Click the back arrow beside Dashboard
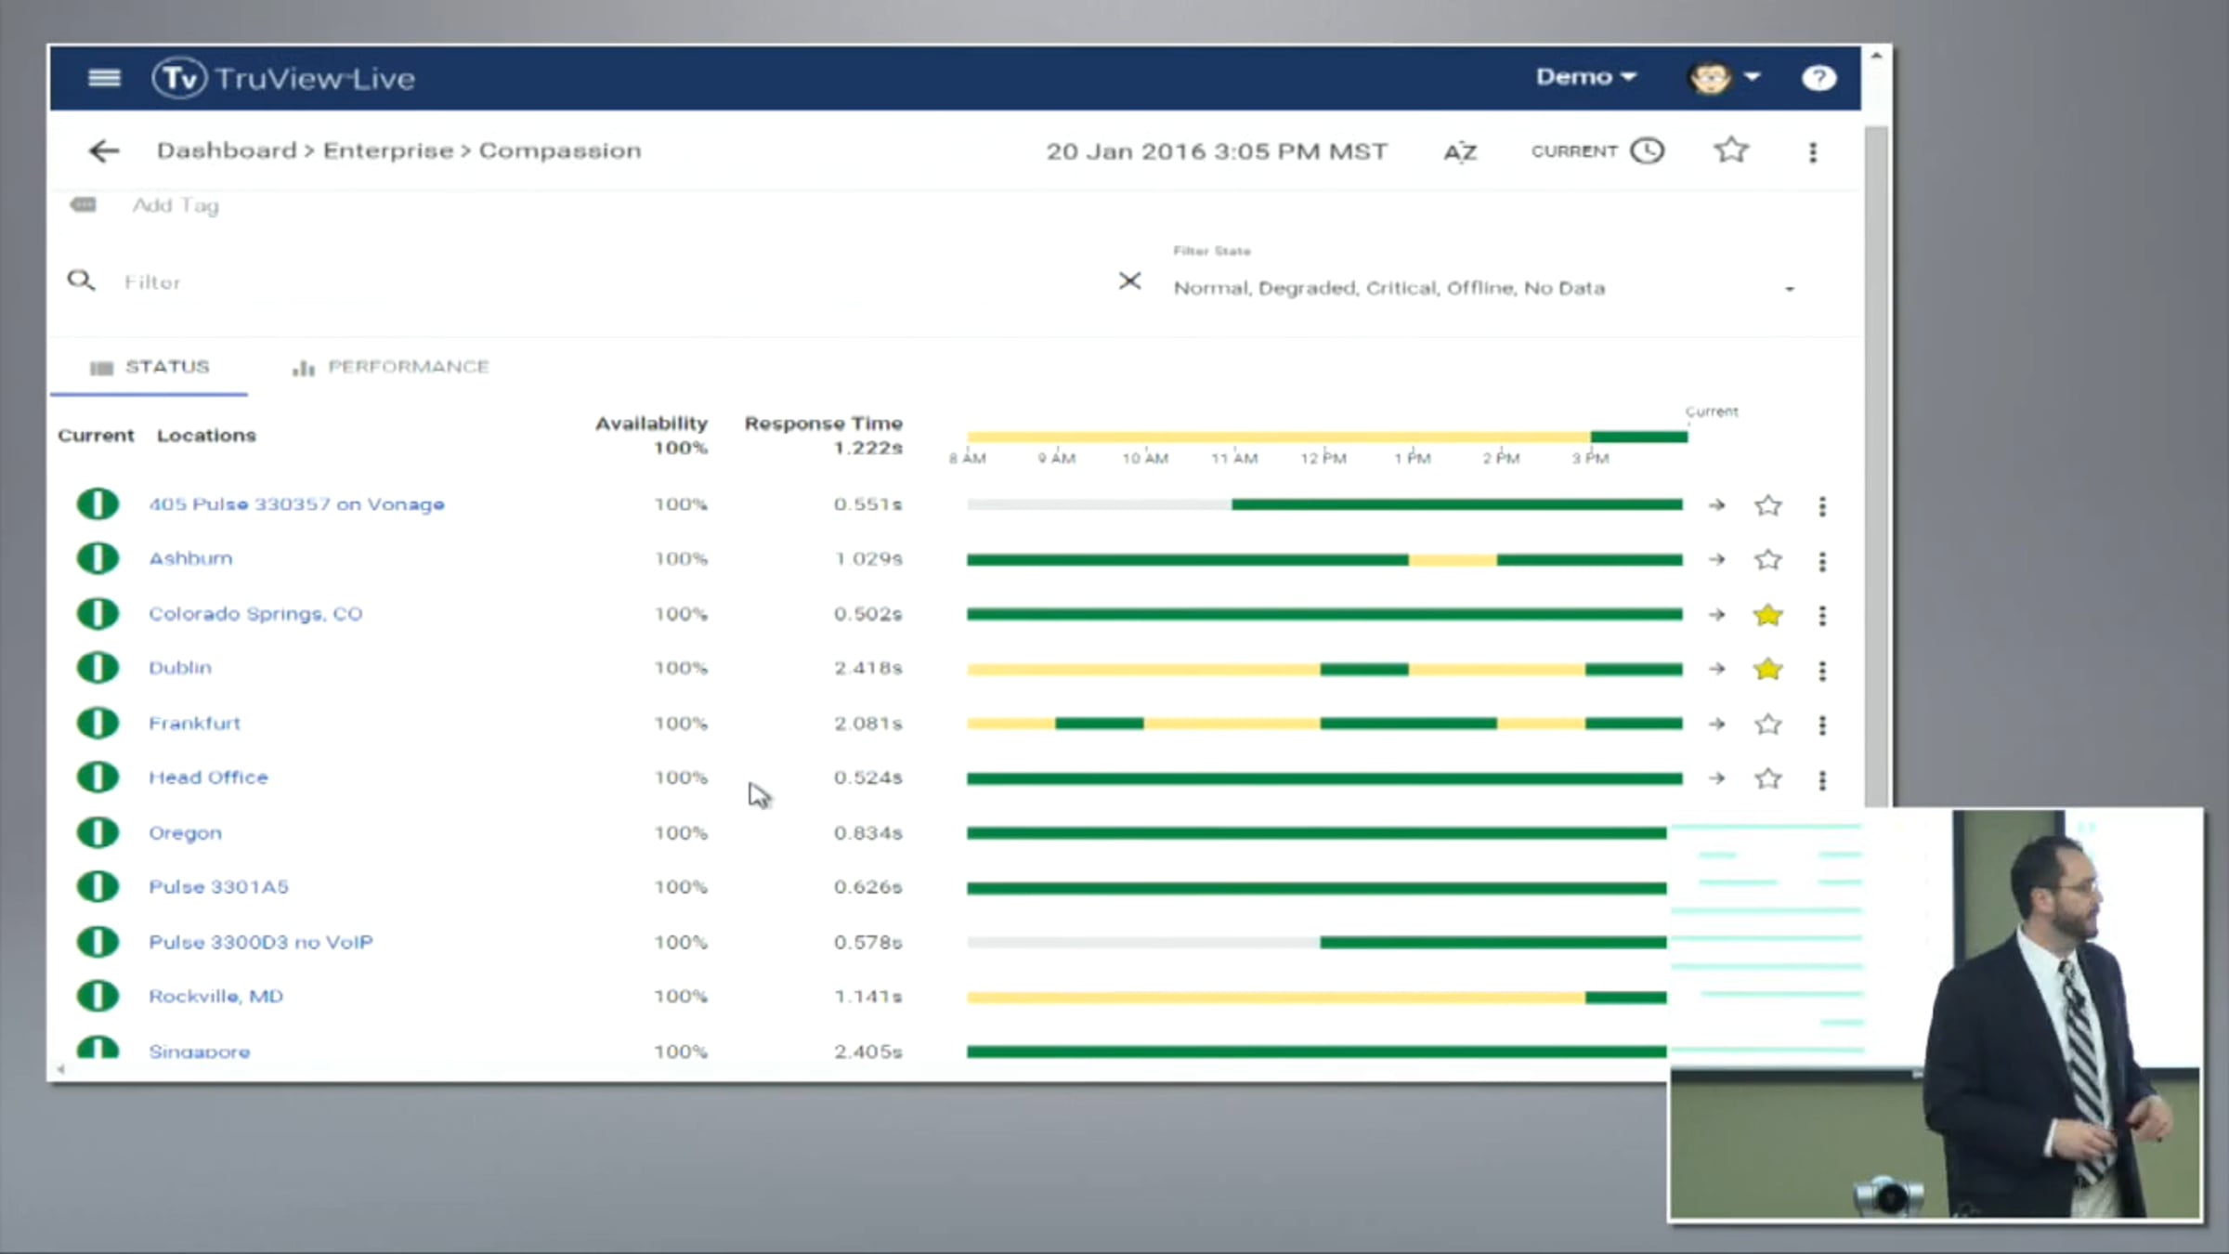Viewport: 2229px width, 1254px height. (x=104, y=151)
